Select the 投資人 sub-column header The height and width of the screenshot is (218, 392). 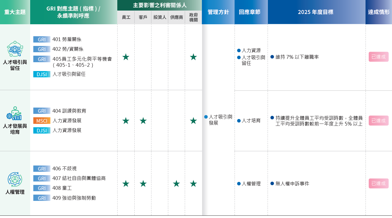point(160,17)
